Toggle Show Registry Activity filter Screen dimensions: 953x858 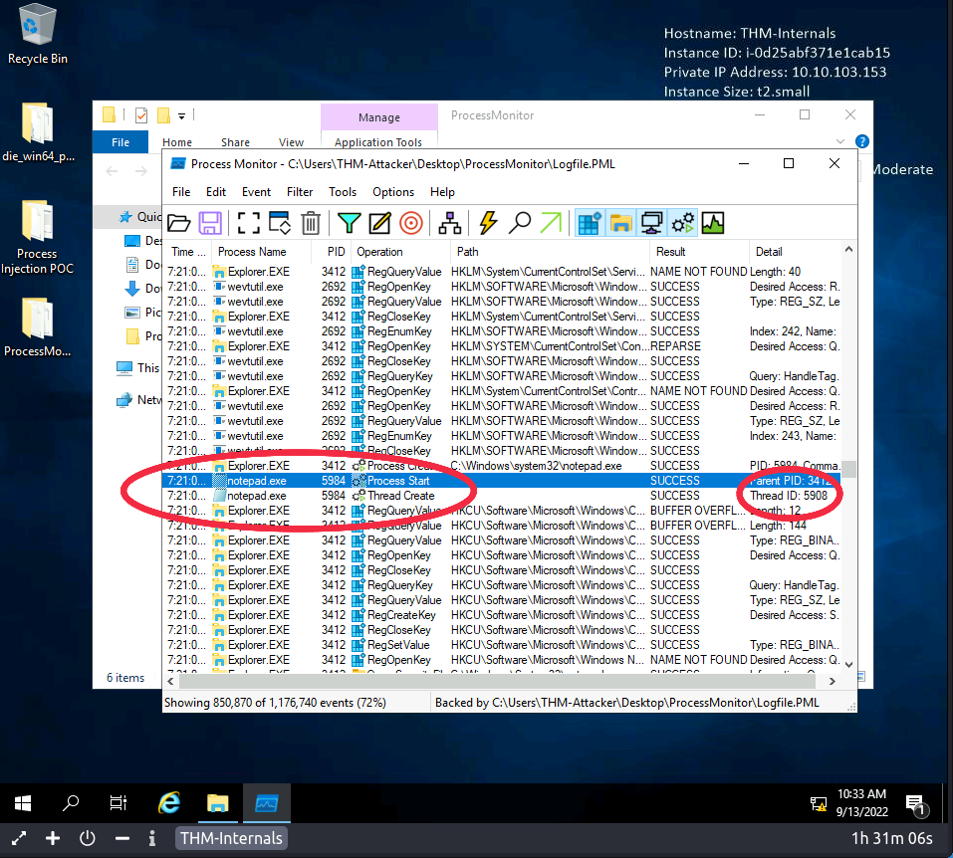point(590,223)
